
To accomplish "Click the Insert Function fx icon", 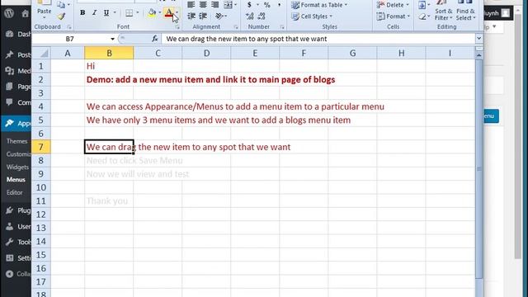I will click(x=155, y=39).
